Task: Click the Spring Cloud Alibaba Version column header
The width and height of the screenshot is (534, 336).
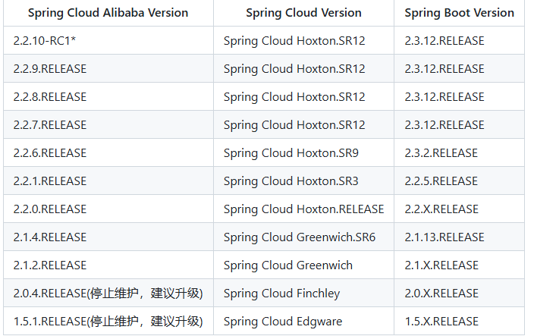Action: pos(106,13)
